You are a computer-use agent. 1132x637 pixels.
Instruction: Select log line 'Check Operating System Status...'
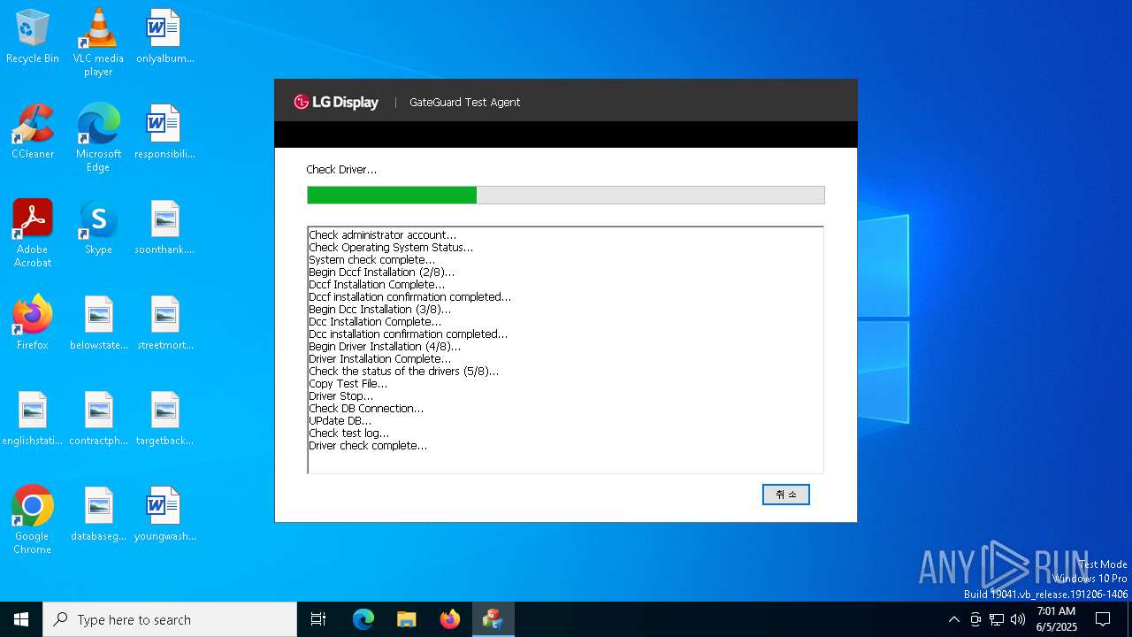click(391, 247)
